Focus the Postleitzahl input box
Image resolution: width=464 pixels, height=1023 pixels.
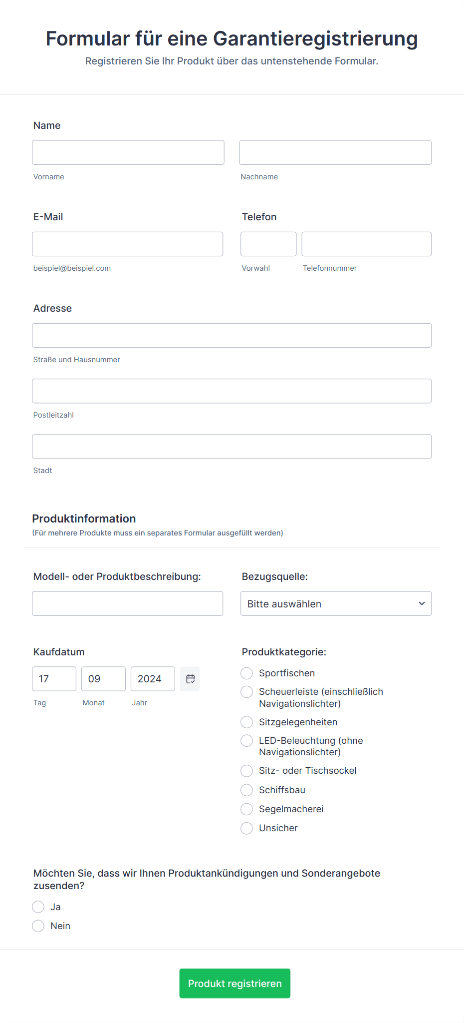pyautogui.click(x=232, y=391)
